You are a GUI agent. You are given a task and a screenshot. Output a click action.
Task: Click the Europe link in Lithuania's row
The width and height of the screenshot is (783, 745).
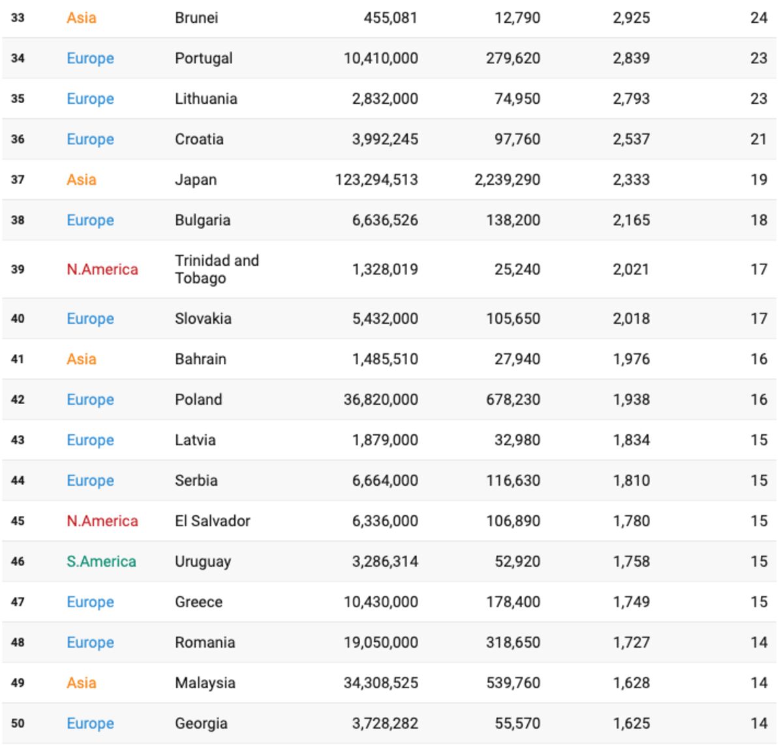[90, 99]
